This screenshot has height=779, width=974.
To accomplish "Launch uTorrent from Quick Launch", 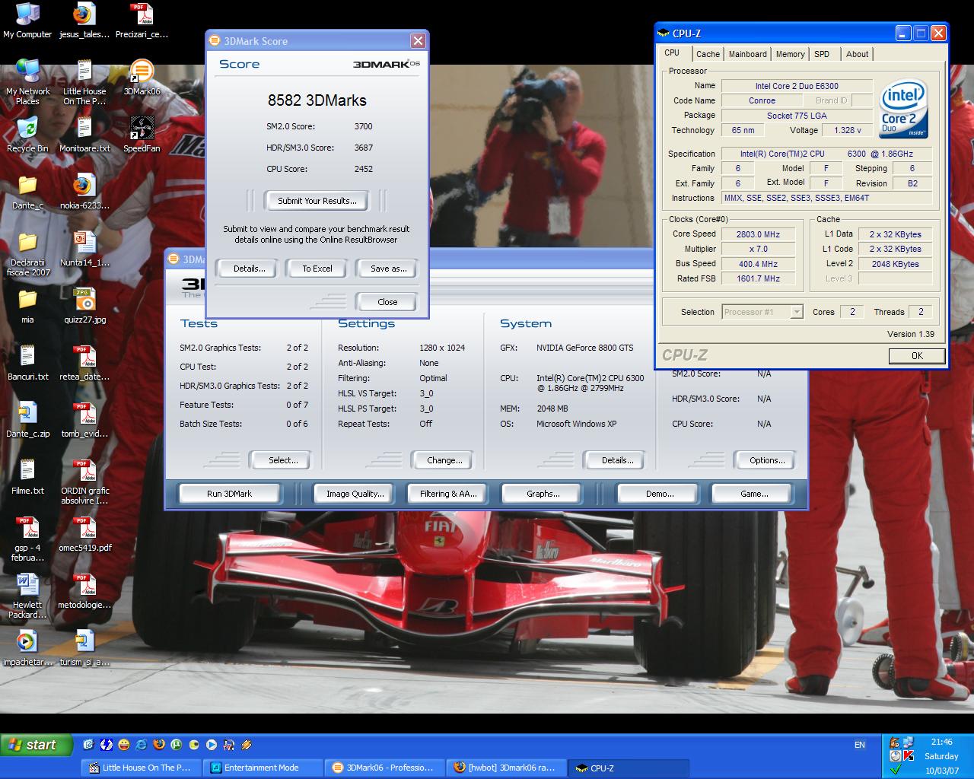I will pyautogui.click(x=177, y=745).
